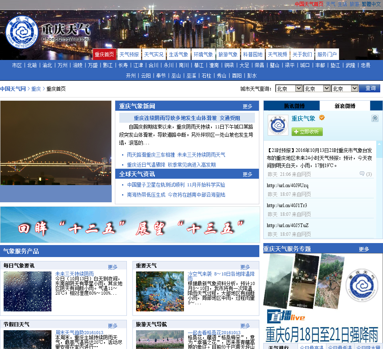Click the 查询 search button

[369, 88]
